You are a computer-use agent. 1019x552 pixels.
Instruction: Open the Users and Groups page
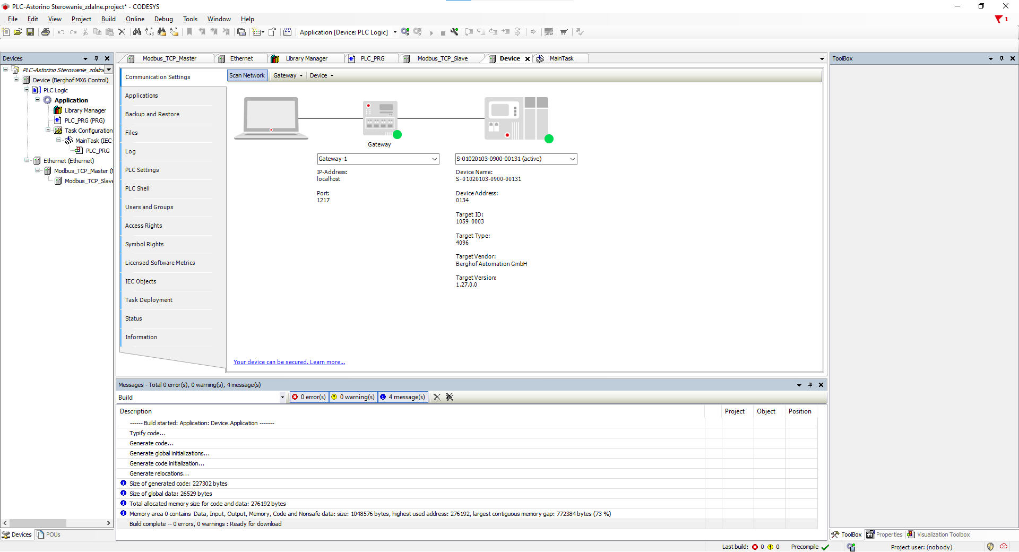[x=149, y=207]
